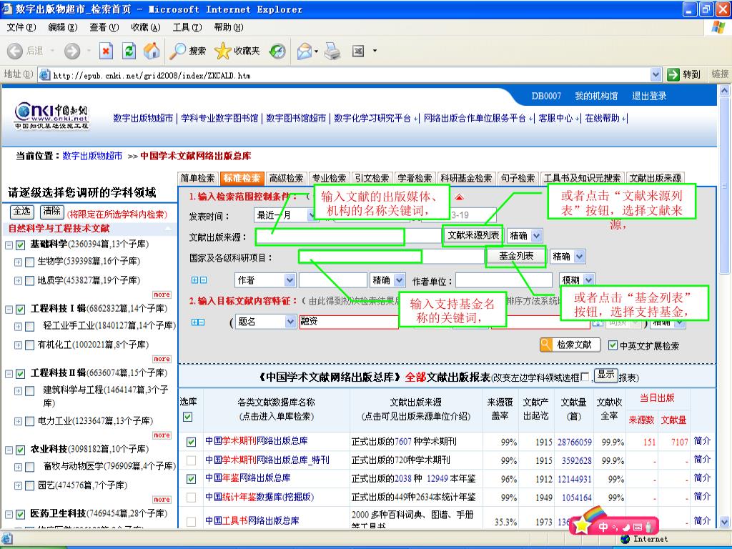Check the 生物学 checkbox
The width and height of the screenshot is (732, 549).
pyautogui.click(x=29, y=262)
